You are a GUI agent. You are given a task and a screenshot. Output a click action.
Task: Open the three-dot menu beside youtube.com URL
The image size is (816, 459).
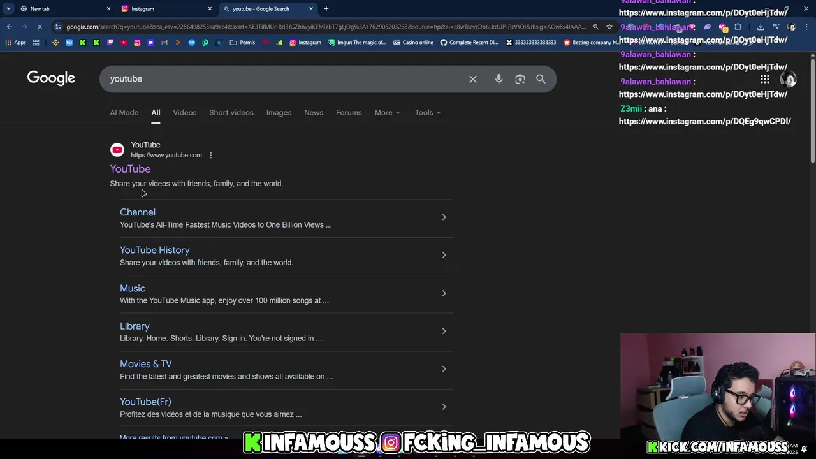211,155
